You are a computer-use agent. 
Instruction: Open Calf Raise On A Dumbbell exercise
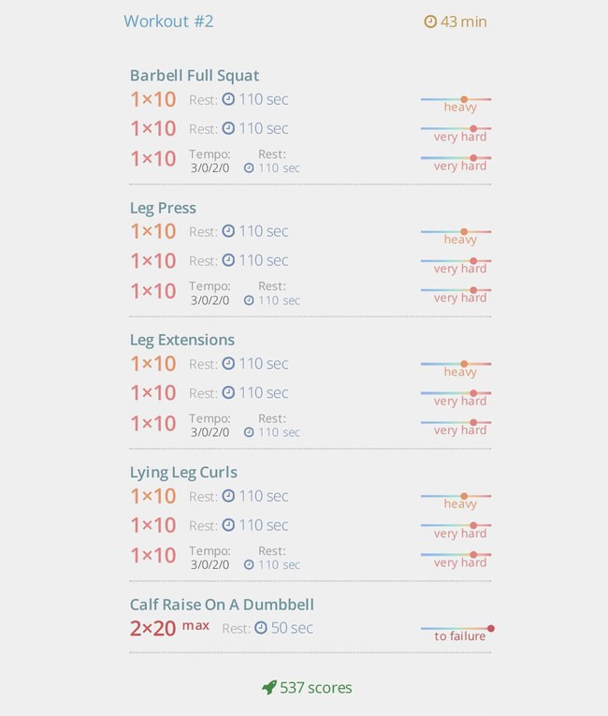pyautogui.click(x=222, y=605)
